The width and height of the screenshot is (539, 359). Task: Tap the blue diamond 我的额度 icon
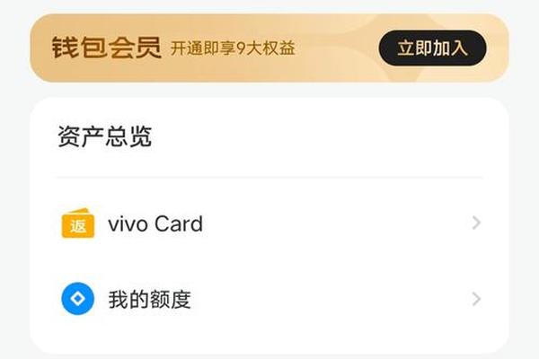77,299
